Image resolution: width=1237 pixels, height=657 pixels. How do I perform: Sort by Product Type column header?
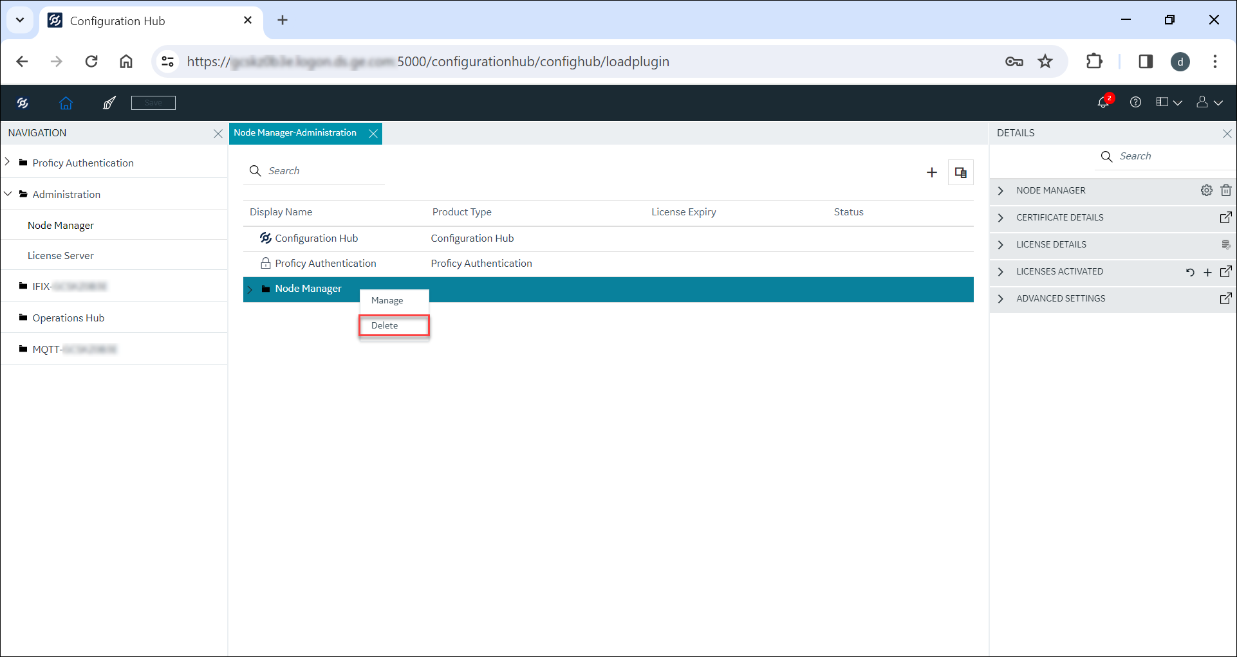click(x=461, y=212)
